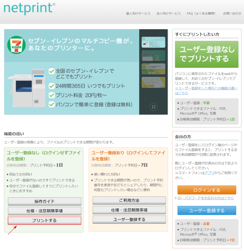Image resolution: width=244 pixels, height=251 pixels.
Task: Click the orange ログインする button
Action: 207,190
